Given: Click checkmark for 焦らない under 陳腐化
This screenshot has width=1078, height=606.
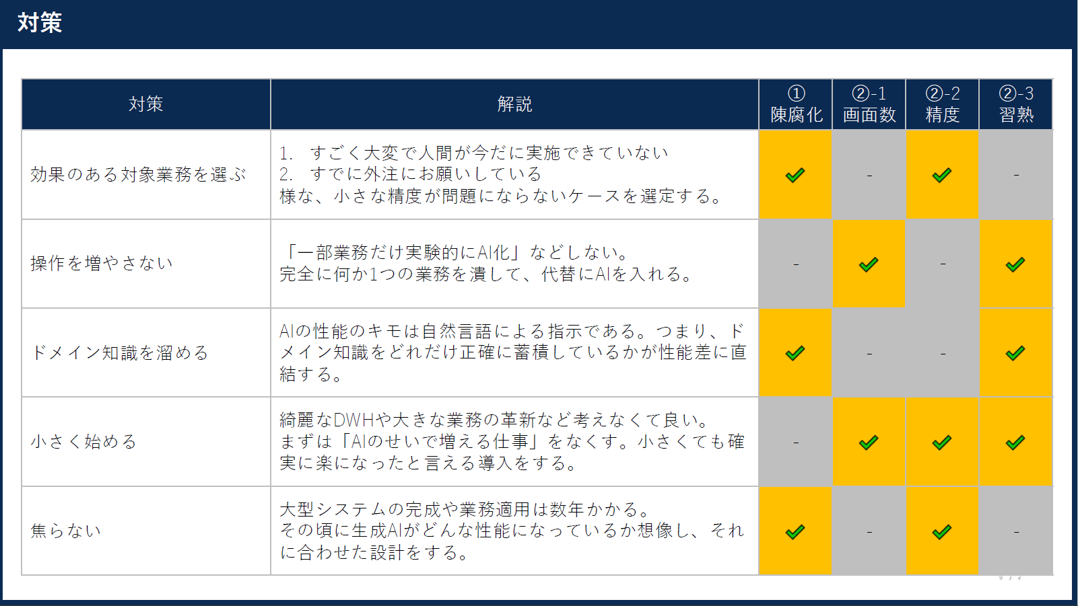Looking at the screenshot, I should click(795, 532).
